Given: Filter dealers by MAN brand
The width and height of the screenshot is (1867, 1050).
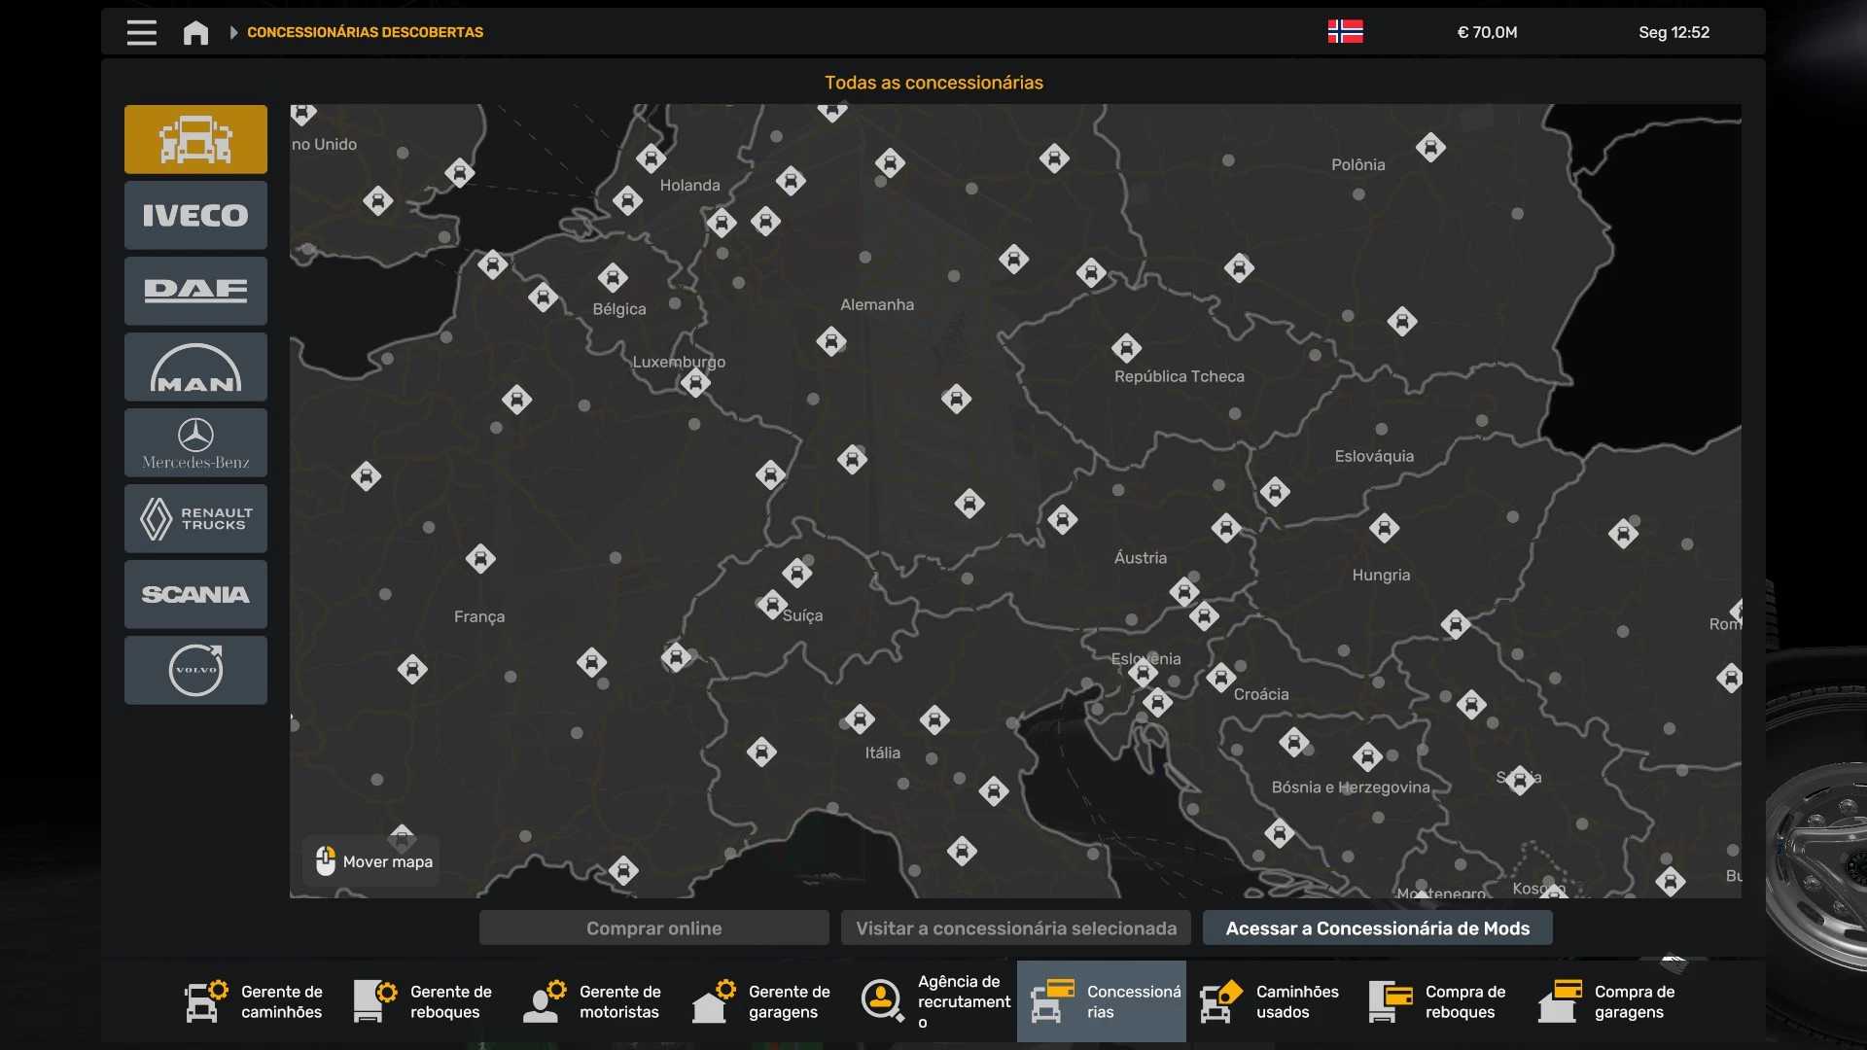Looking at the screenshot, I should tap(195, 367).
